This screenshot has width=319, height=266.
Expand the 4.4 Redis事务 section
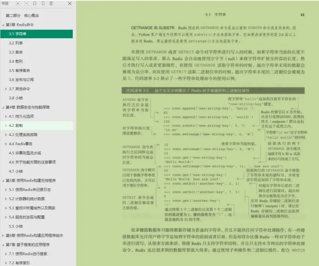(x=6, y=144)
